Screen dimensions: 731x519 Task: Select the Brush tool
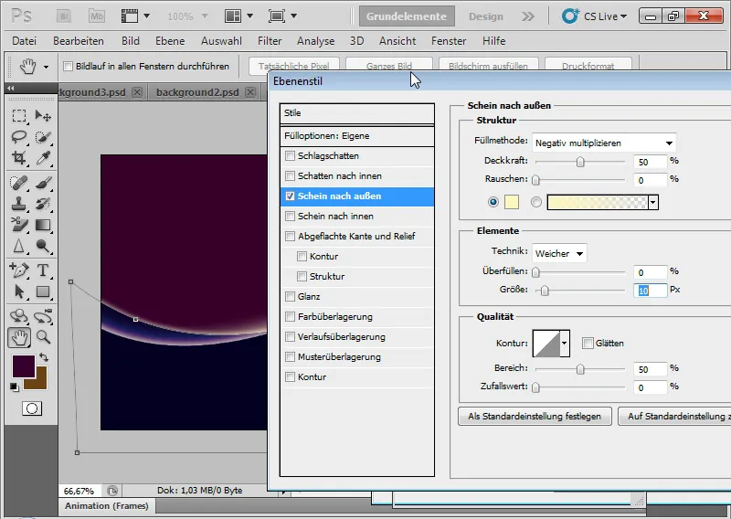click(x=43, y=183)
